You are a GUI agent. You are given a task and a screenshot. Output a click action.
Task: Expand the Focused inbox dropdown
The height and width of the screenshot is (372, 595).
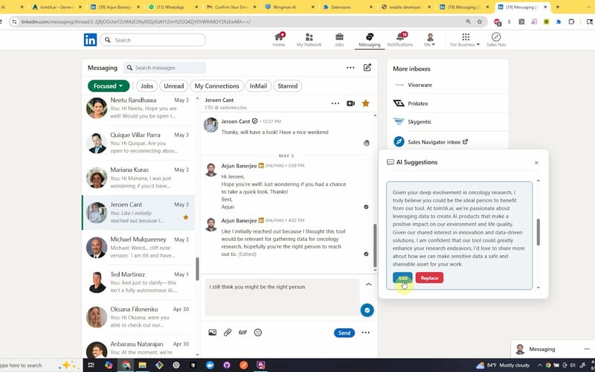coord(109,86)
